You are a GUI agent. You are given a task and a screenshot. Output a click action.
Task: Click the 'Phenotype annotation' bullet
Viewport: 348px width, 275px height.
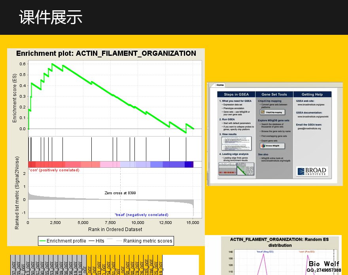[x=233, y=108]
